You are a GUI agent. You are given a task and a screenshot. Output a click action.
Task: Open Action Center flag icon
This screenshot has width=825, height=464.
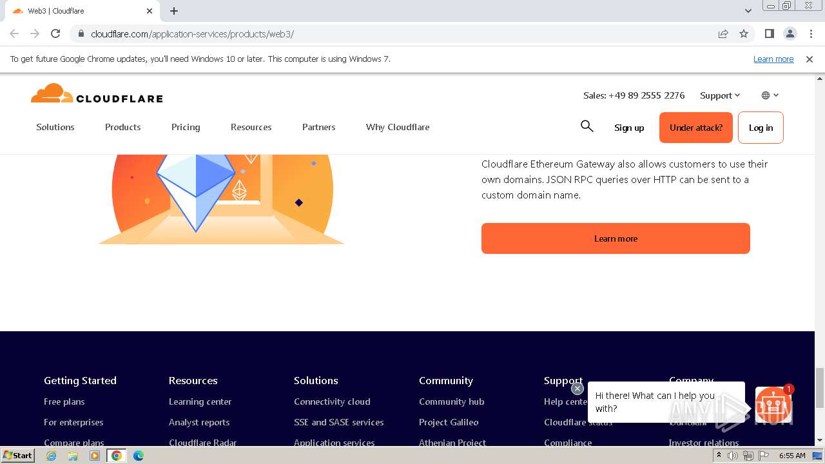click(x=763, y=456)
